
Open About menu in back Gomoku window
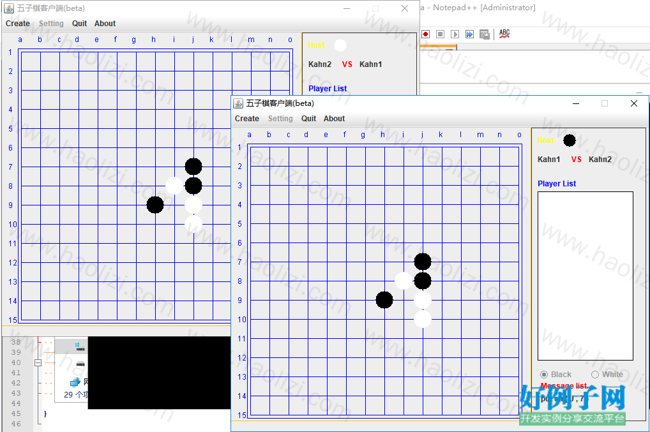[x=105, y=24]
